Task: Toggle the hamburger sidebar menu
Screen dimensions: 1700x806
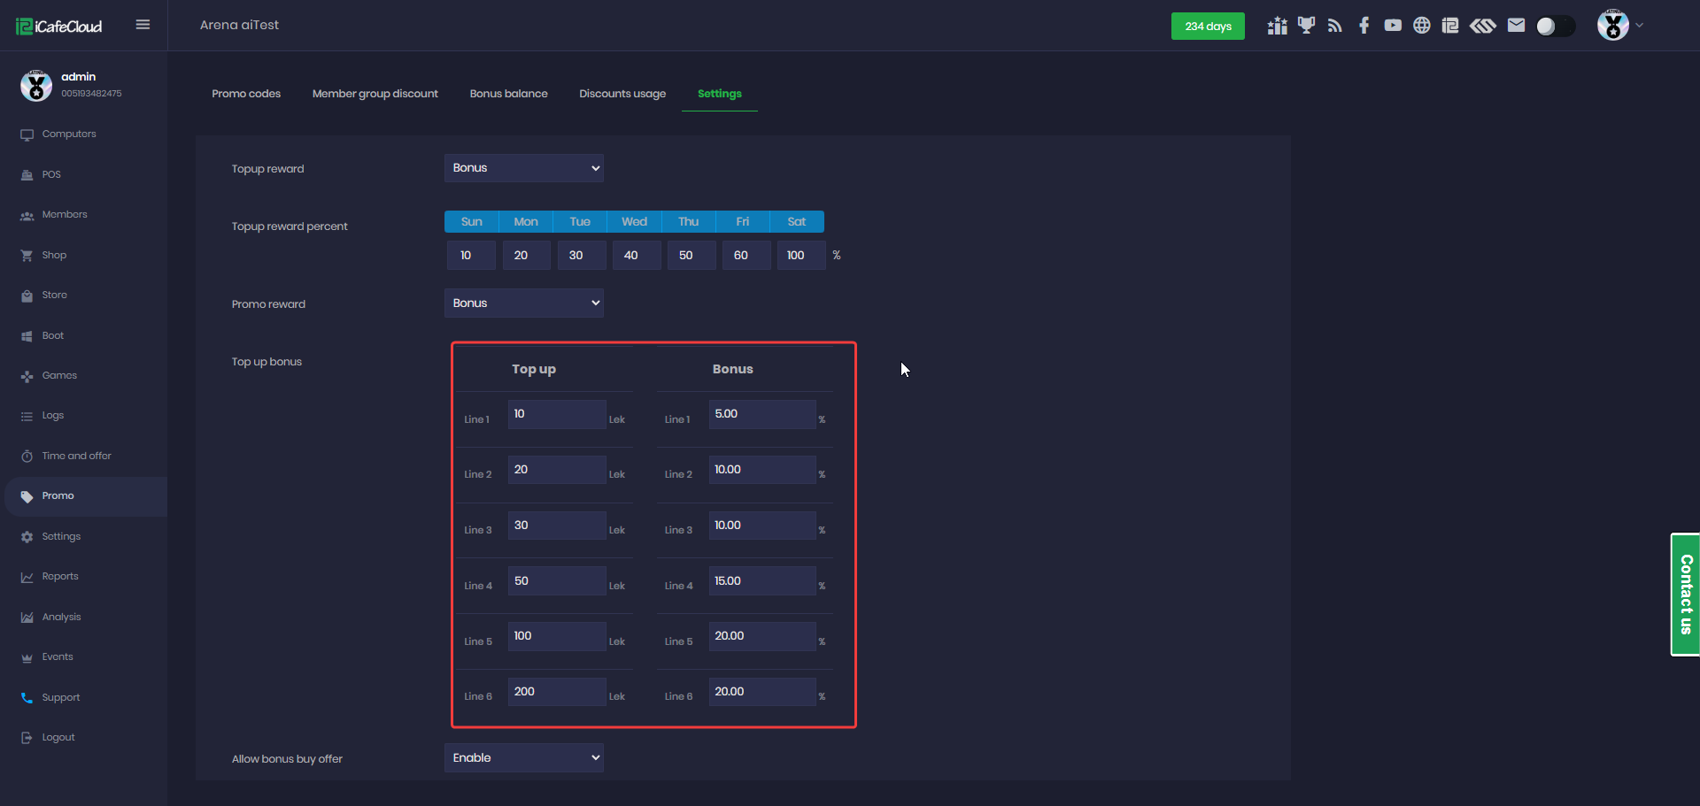Action: click(143, 25)
